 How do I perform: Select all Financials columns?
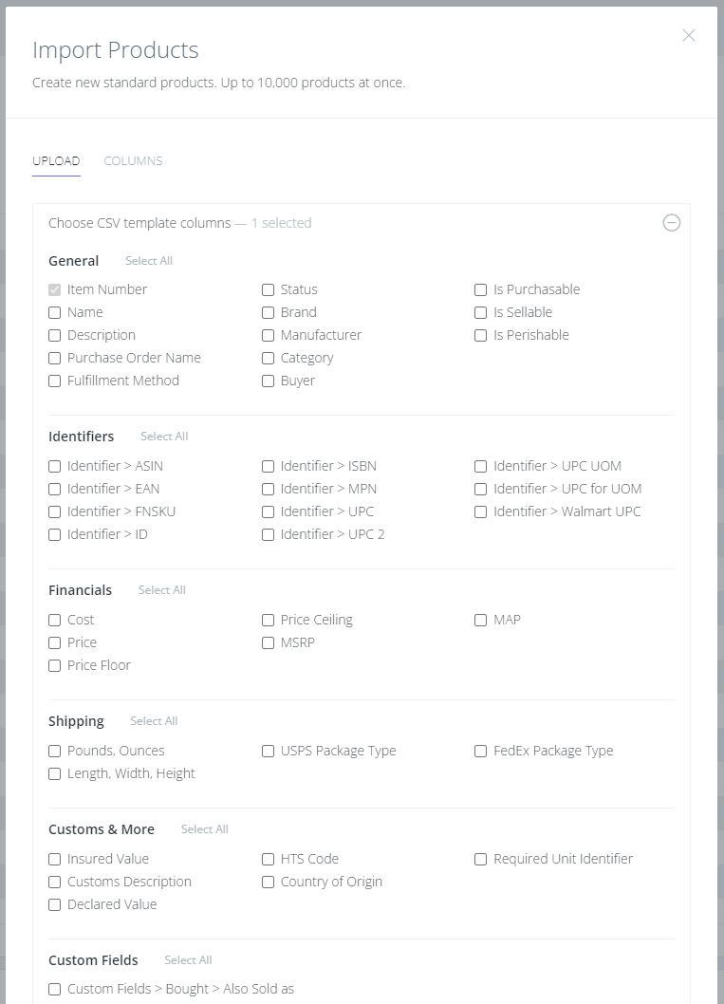pos(162,589)
